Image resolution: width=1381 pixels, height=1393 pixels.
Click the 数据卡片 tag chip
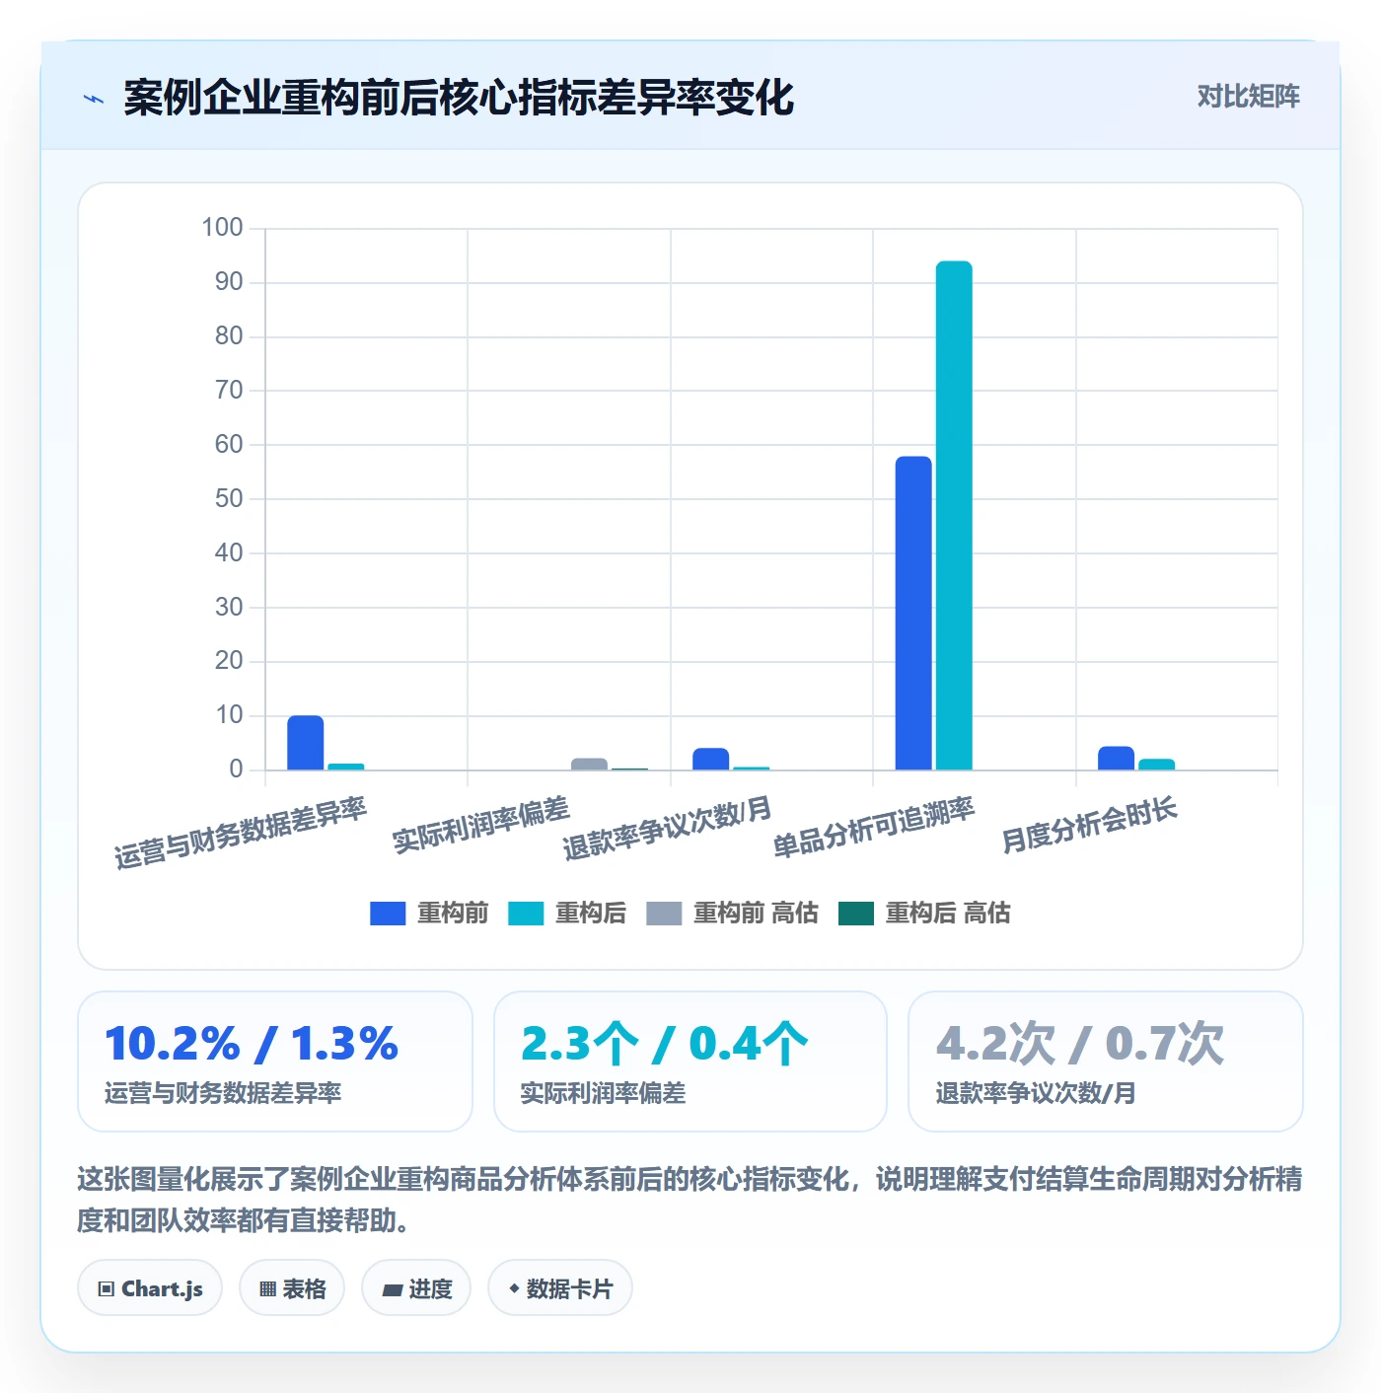click(560, 1287)
